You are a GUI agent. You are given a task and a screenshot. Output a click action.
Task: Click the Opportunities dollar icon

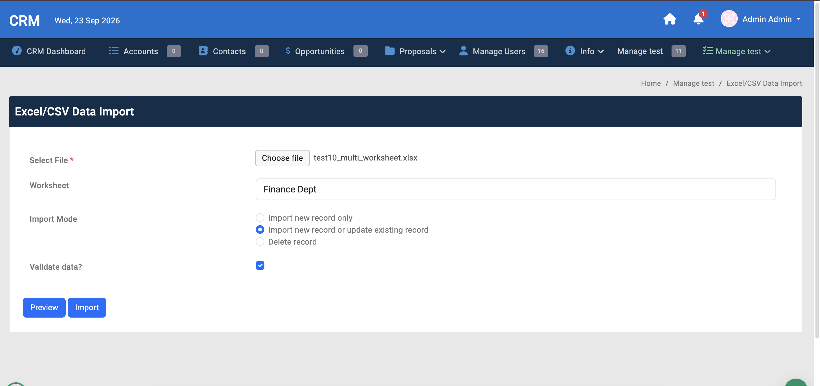[288, 51]
